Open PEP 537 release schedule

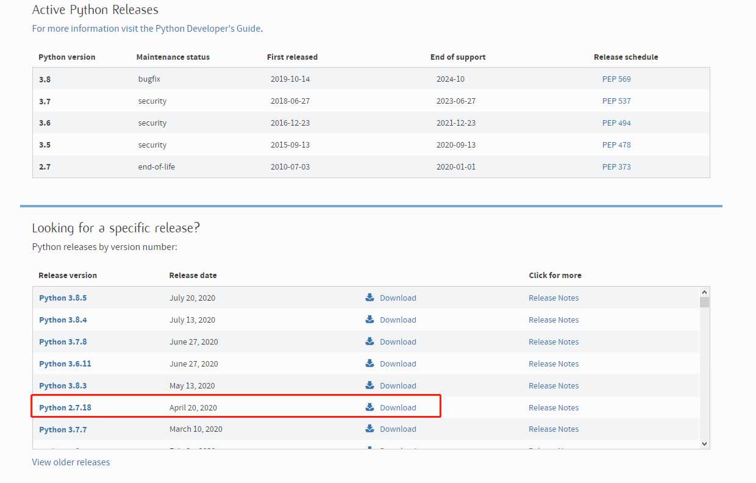point(616,101)
